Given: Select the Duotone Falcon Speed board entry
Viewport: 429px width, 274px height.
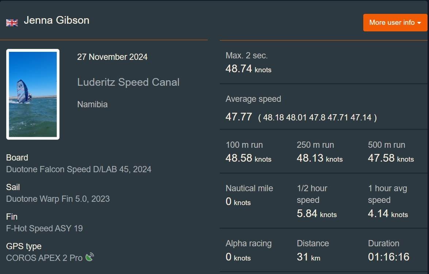Looking at the screenshot, I should click(78, 169).
